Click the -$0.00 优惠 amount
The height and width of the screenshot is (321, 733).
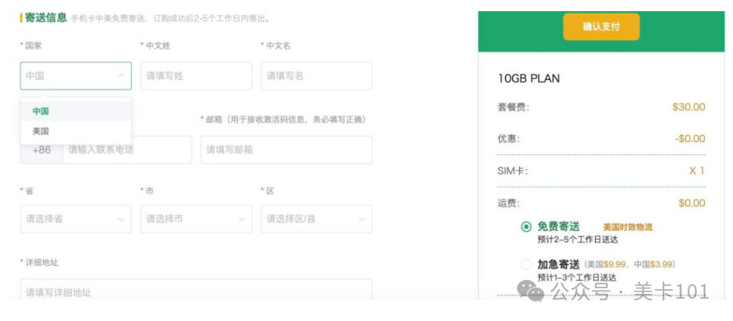(690, 139)
